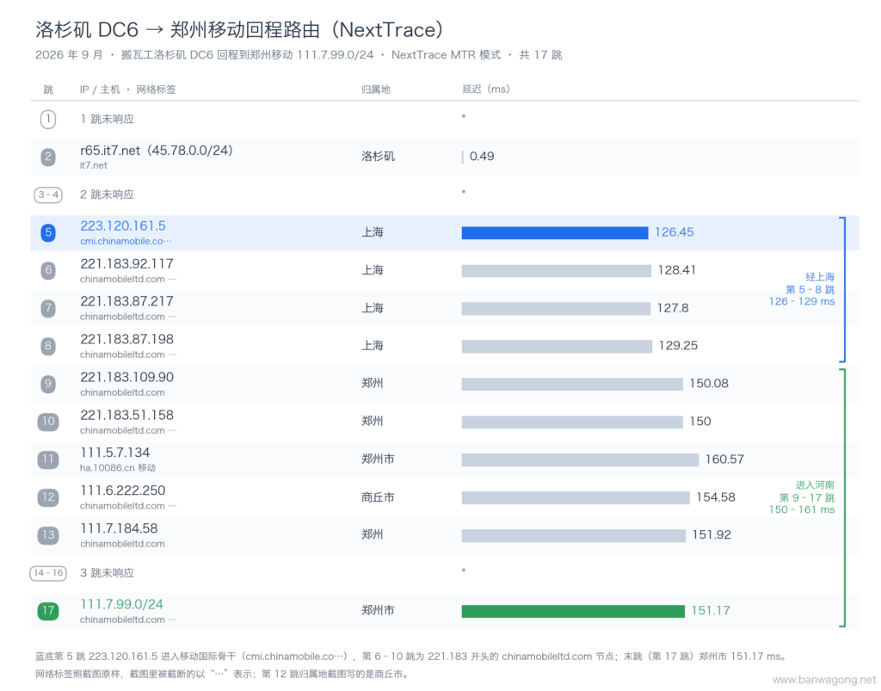Click the blue hop 5 badge

pyautogui.click(x=48, y=232)
